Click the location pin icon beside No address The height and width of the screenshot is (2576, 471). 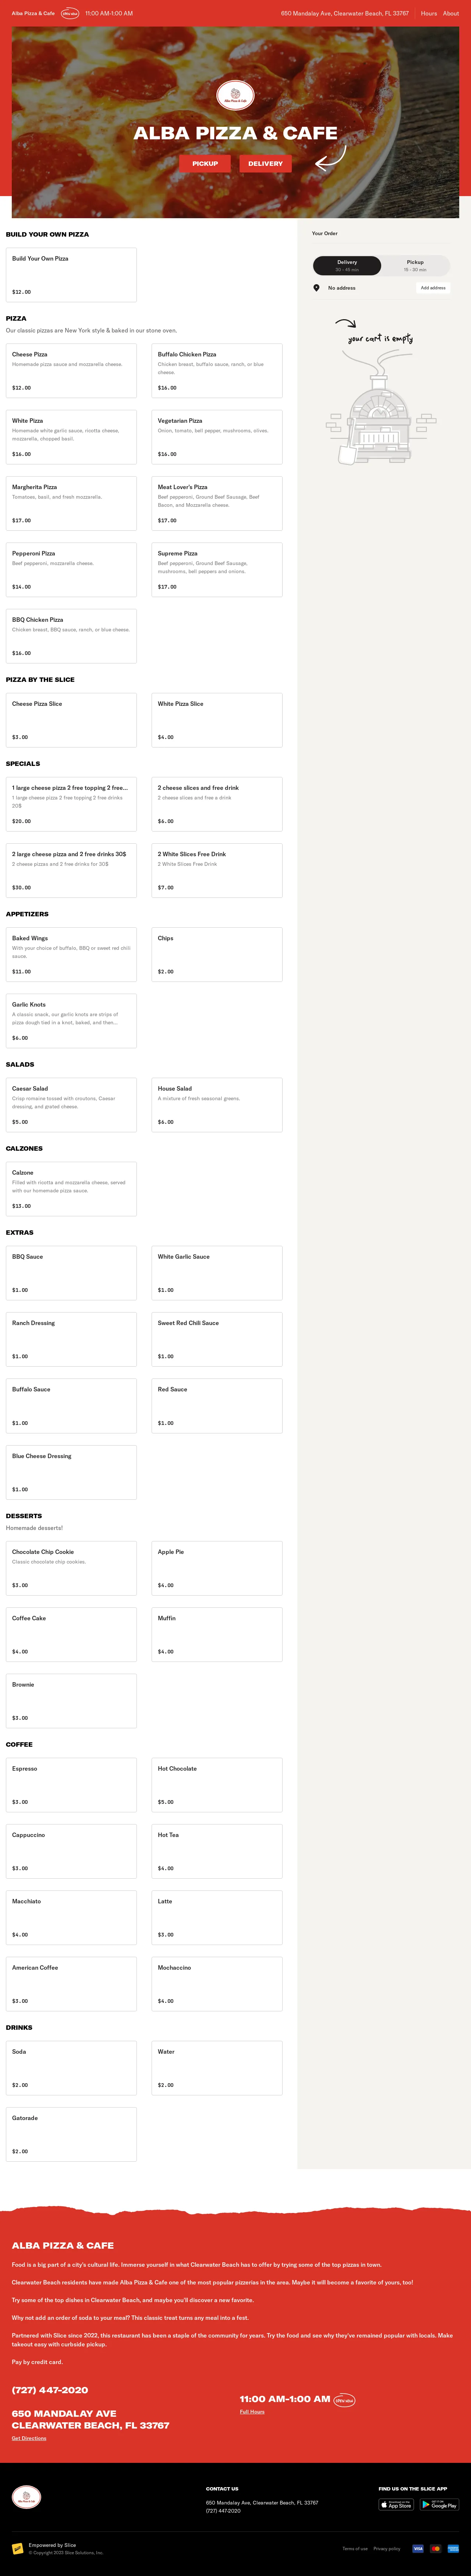coord(316,288)
